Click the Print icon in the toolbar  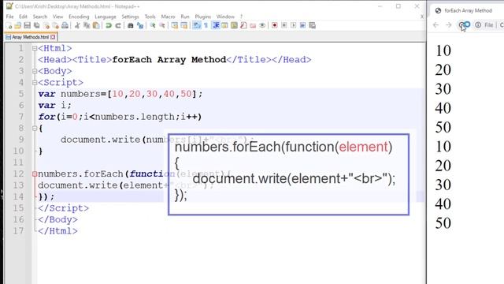coord(65,25)
